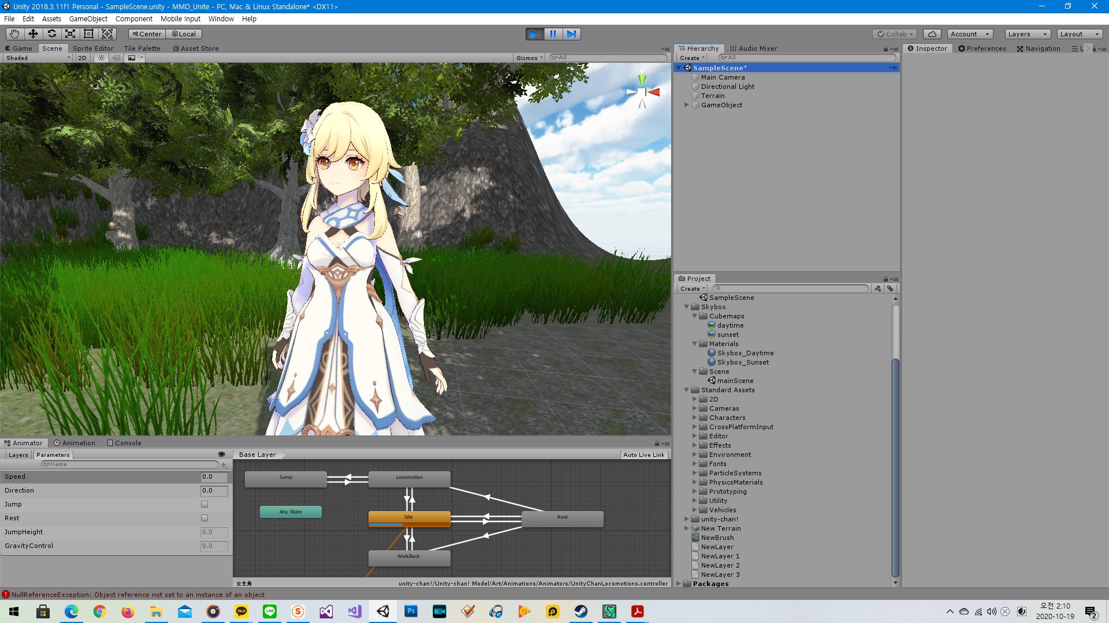Toggle the Animator parameter eye icon
The height and width of the screenshot is (623, 1109).
(221, 455)
